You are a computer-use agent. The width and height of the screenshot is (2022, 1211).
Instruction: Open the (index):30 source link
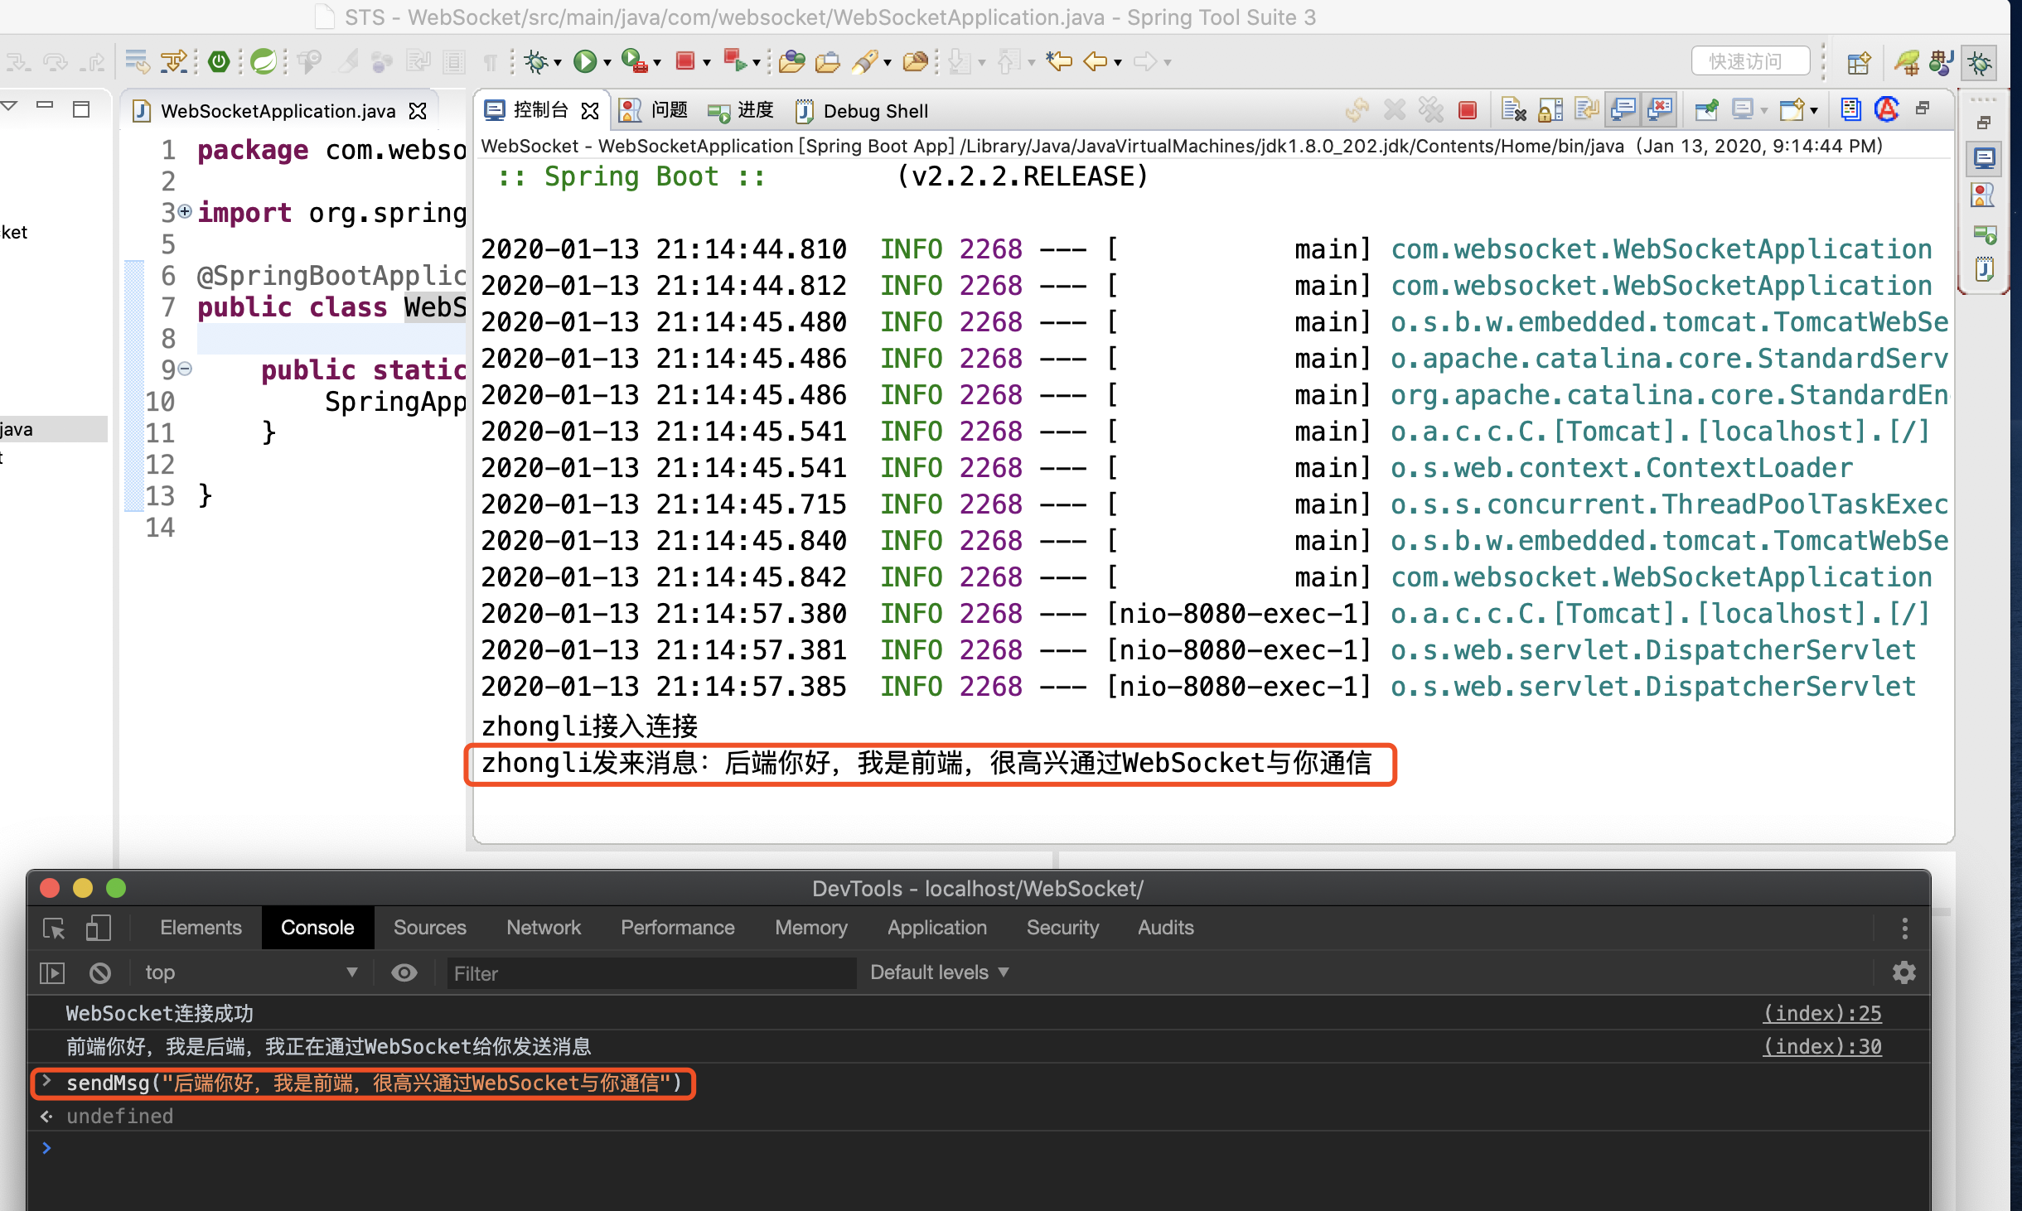1821,1046
